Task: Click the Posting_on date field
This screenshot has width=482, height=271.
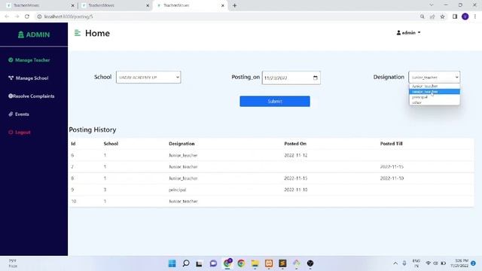Action: [291, 78]
